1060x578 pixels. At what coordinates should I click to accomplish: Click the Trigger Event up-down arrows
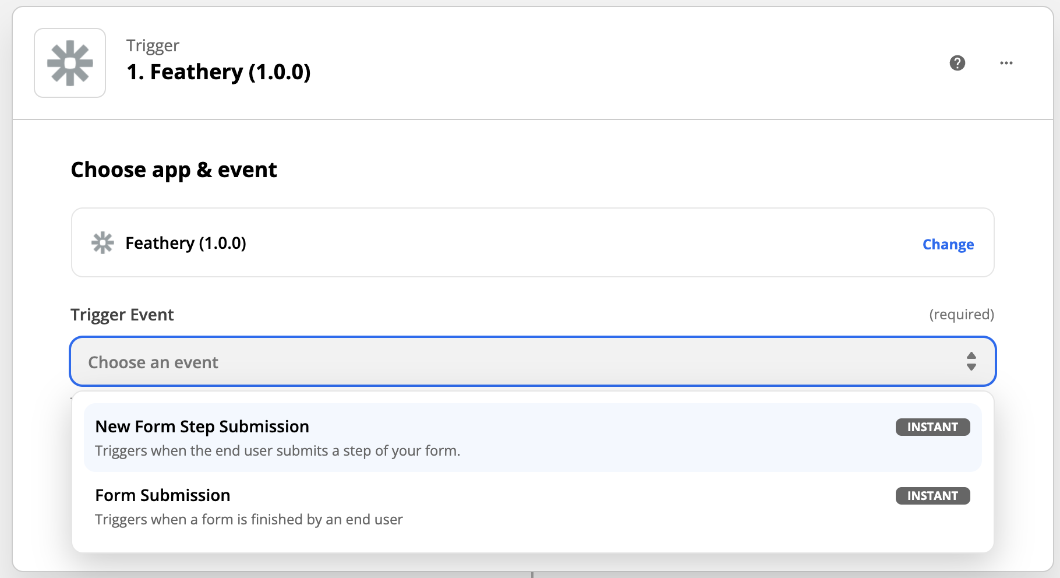point(971,361)
